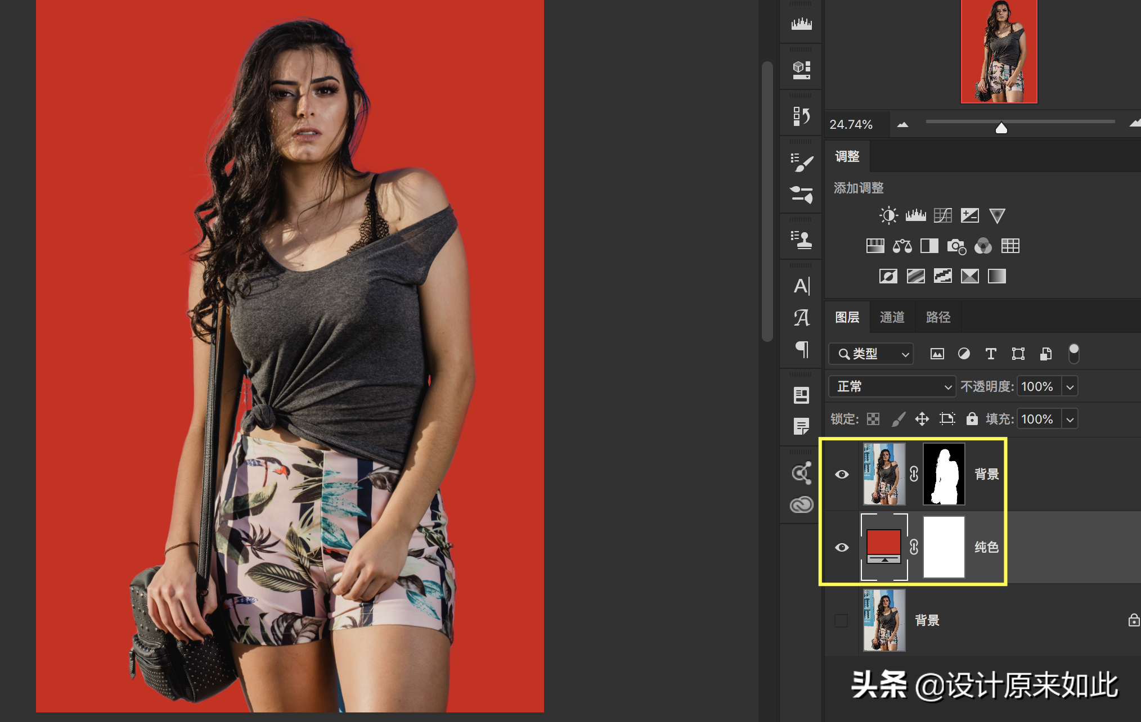1141x722 pixels.
Task: Add a Levels adjustment layer
Action: (x=915, y=215)
